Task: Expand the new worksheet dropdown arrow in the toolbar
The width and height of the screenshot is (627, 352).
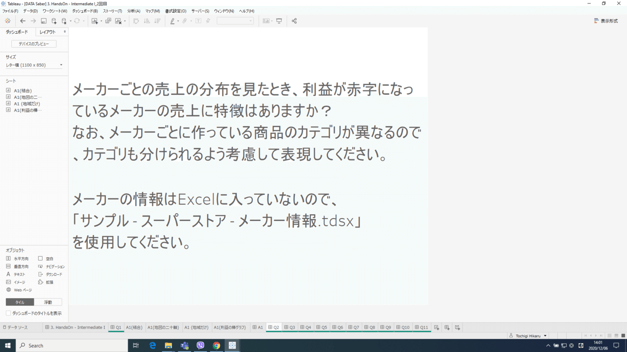Action: point(102,21)
